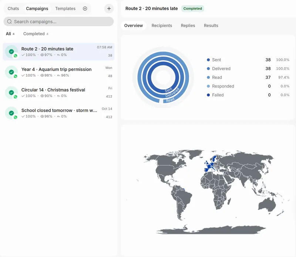296x257 pixels.
Task: Open Circular 14 Christmas festival campaign
Action: (x=58, y=93)
